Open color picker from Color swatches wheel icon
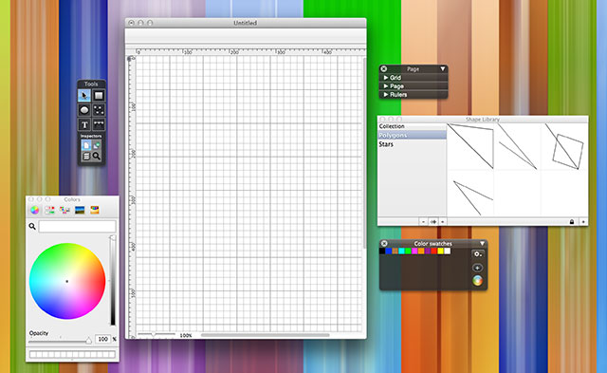This screenshot has height=373, width=607. point(478,280)
